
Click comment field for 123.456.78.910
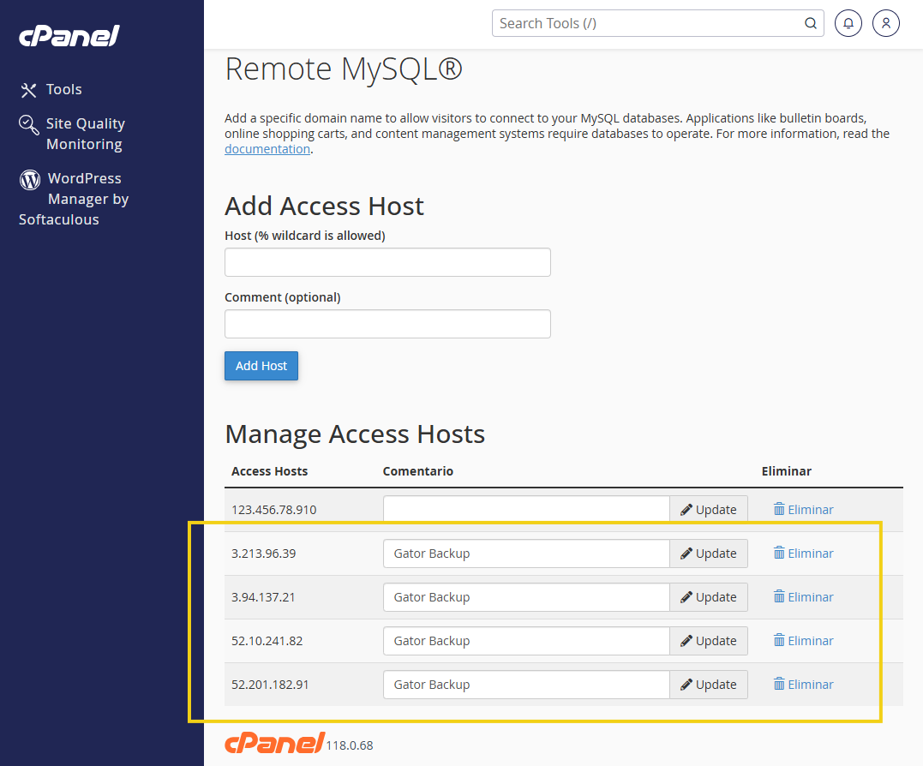[x=526, y=510]
